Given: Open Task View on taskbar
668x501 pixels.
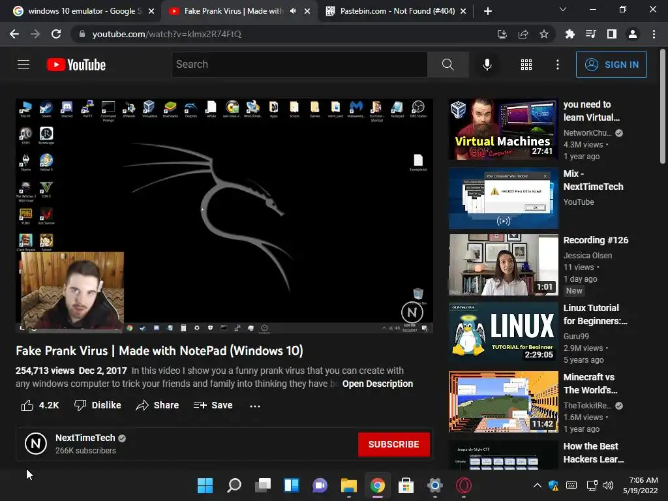Looking at the screenshot, I should 262,485.
